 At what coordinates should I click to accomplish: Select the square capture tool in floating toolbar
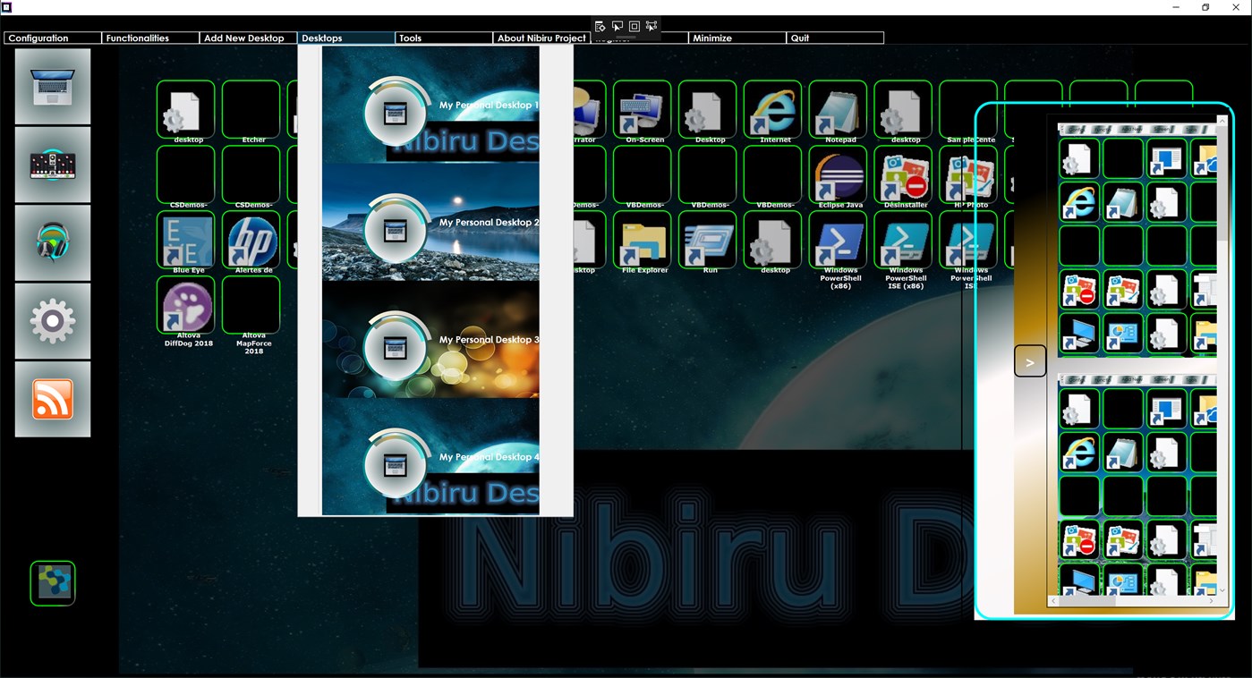click(x=634, y=26)
